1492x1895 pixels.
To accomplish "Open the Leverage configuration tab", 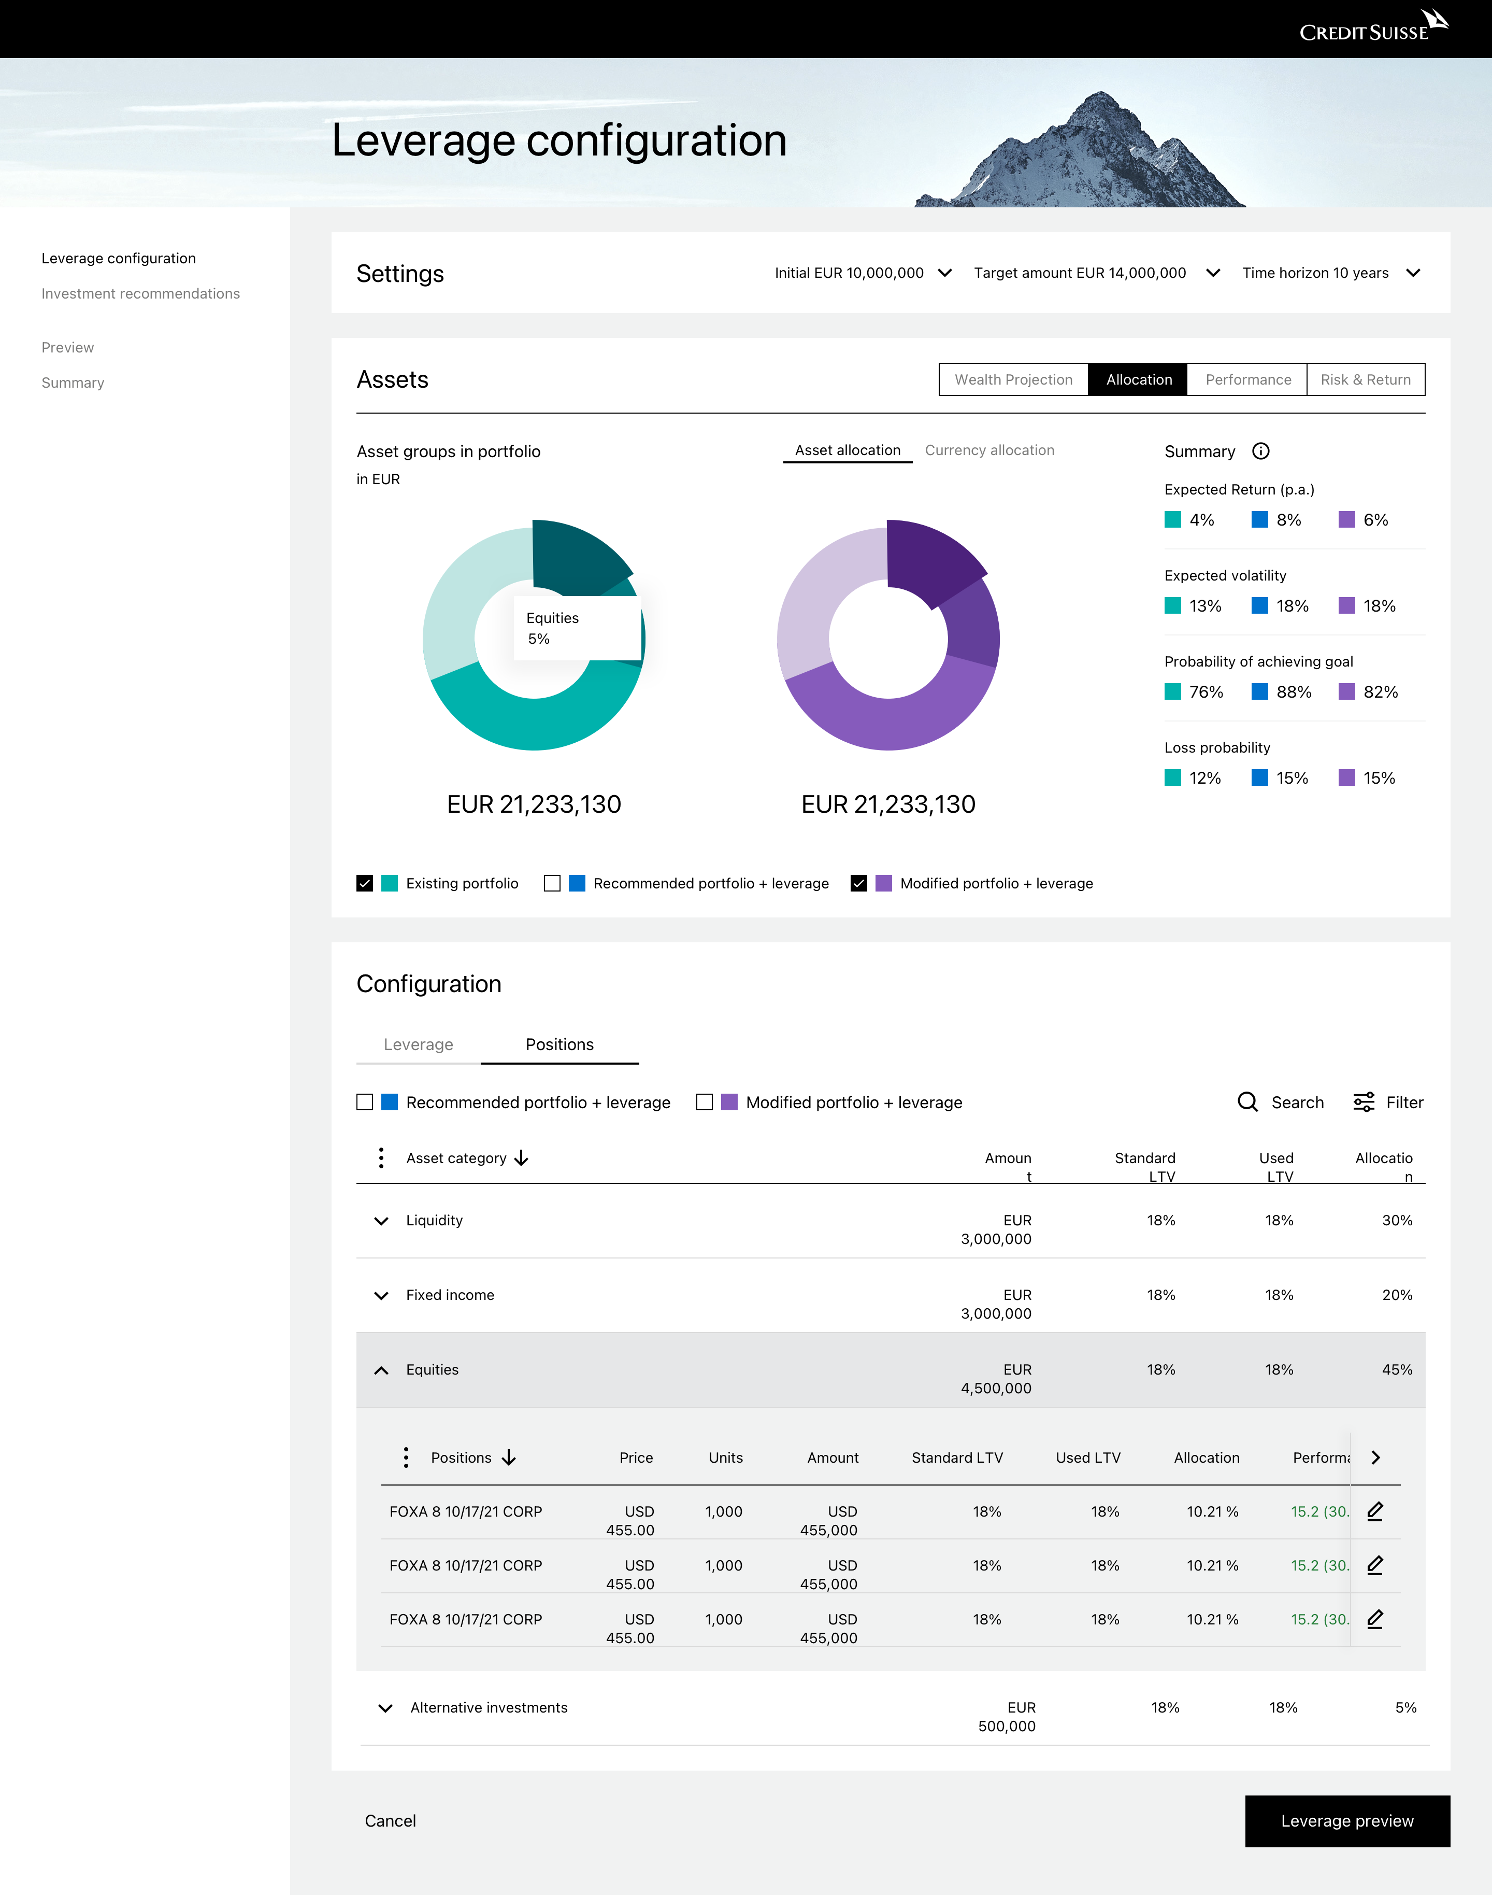I will pos(419,1044).
